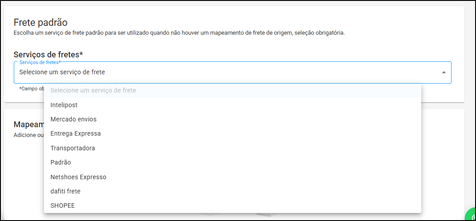Screen dimensions: 476x221
Task: Pick Entrega Expressa in the dropdown list
Action: coord(233,133)
